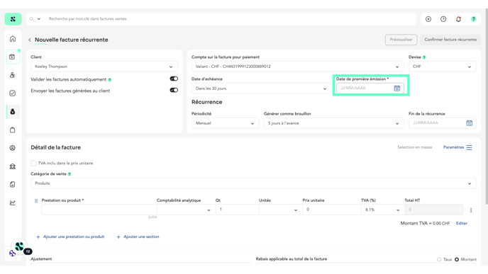Expand the search filter chevron
This screenshot has height=274, width=488.
(x=39, y=19)
